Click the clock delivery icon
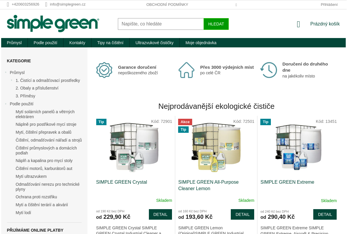The height and width of the screenshot is (234, 351). click(269, 70)
